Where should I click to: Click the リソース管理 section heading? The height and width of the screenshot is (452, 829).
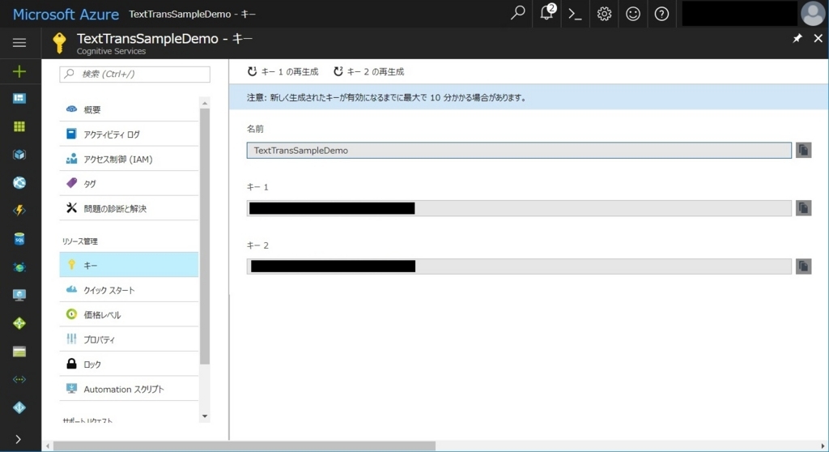coord(80,241)
